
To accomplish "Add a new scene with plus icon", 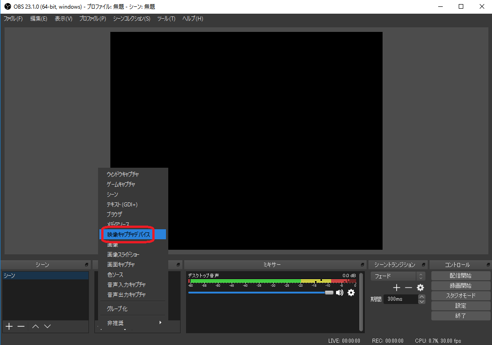I will tap(9, 326).
